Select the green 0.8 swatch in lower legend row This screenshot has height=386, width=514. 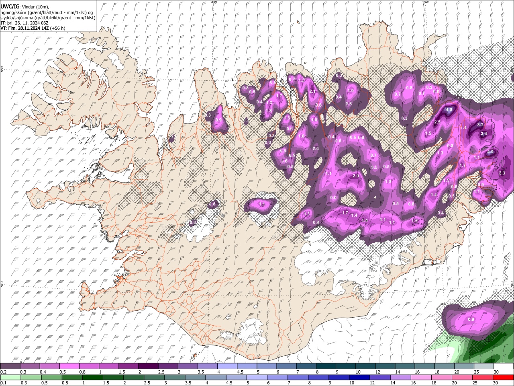click(x=72, y=377)
